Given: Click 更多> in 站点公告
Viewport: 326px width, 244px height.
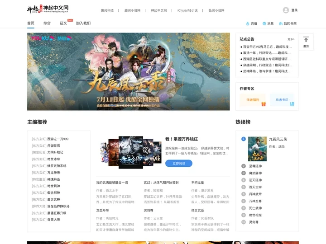Looking at the screenshot, I should (x=291, y=39).
